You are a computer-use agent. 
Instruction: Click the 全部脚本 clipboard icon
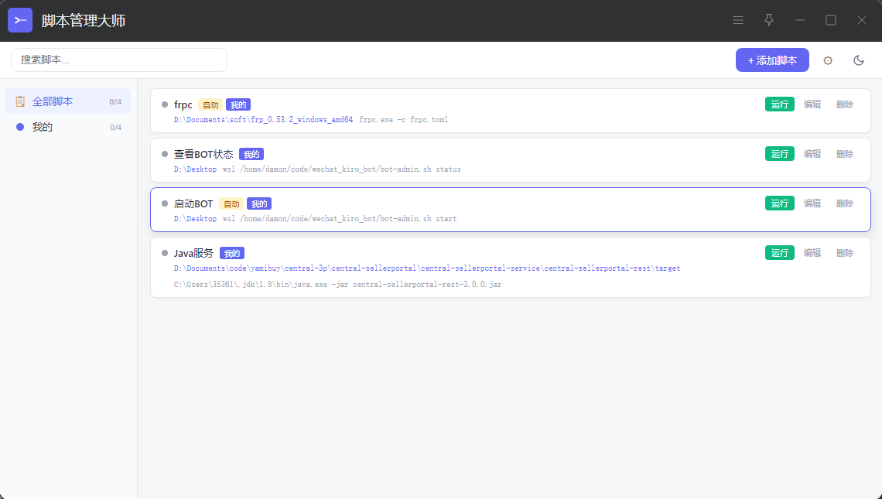tap(20, 101)
